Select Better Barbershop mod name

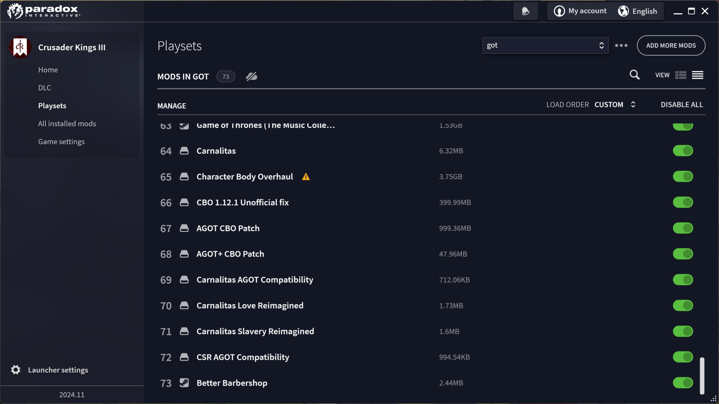[x=232, y=383]
